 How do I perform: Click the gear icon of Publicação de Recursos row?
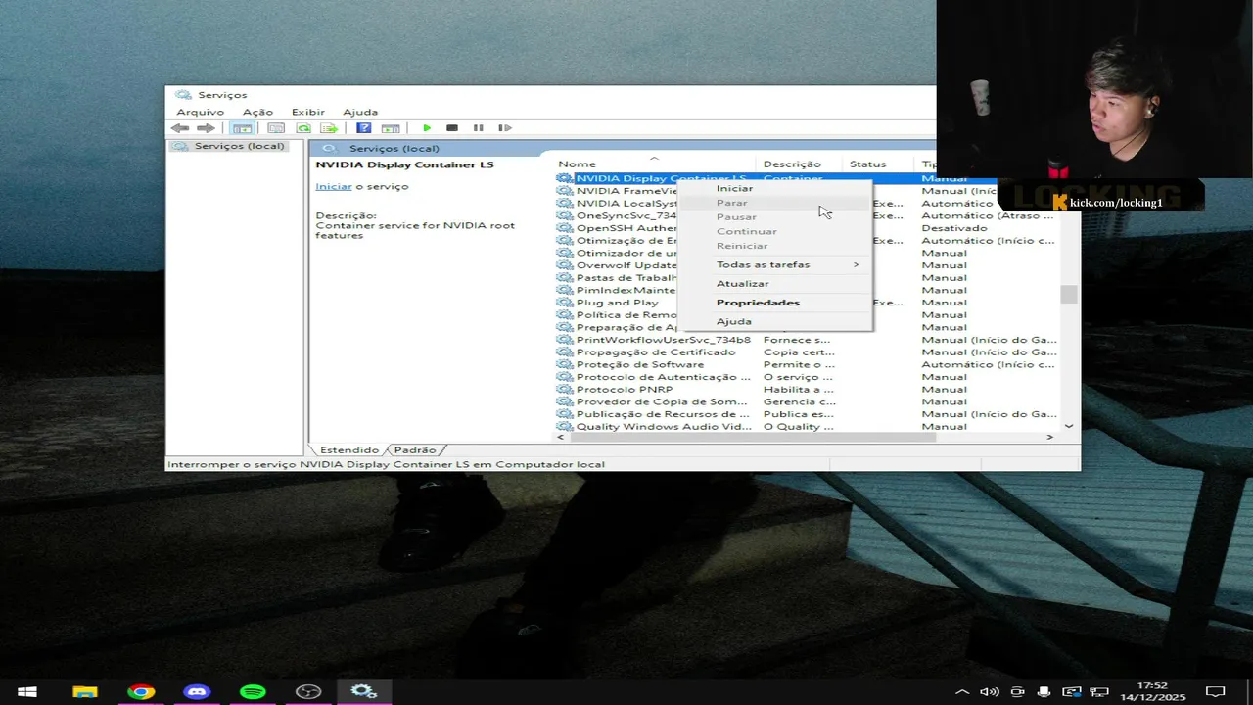coord(564,414)
